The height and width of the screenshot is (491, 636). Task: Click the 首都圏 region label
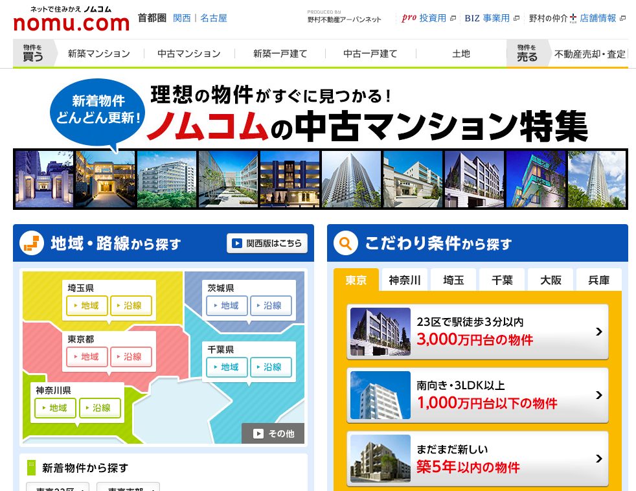[x=152, y=18]
